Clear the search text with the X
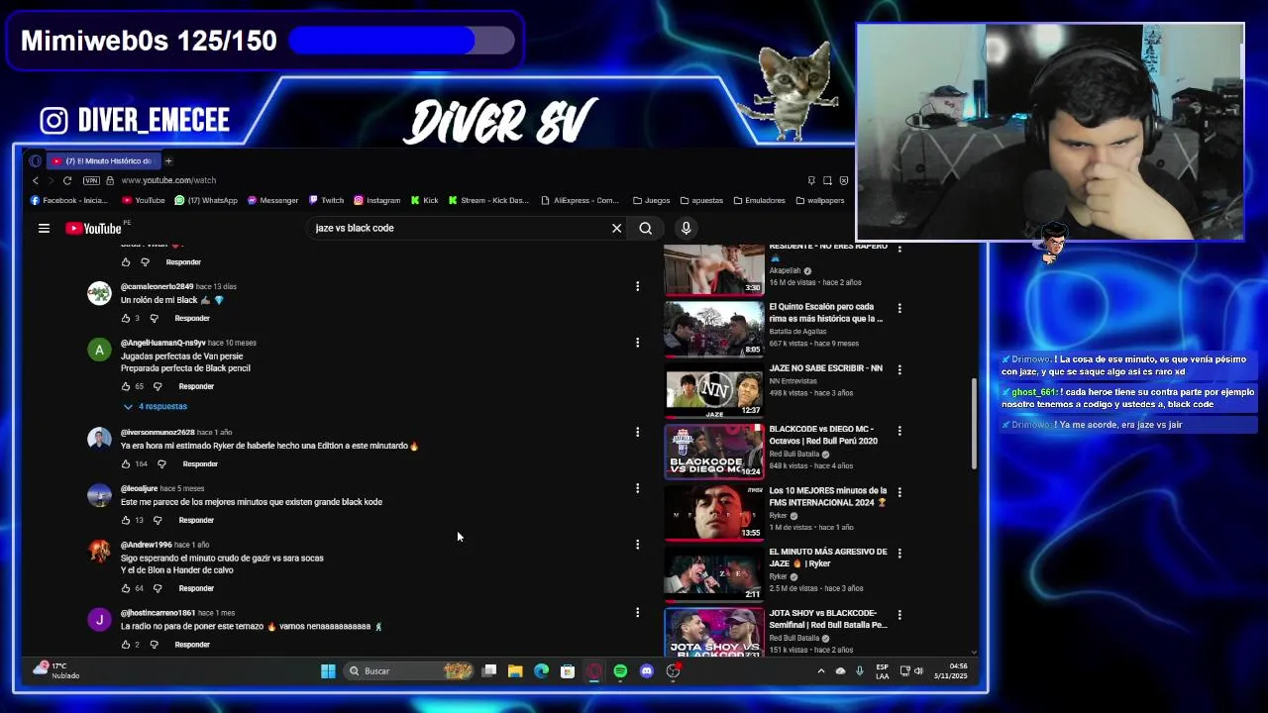The image size is (1268, 713). (616, 228)
